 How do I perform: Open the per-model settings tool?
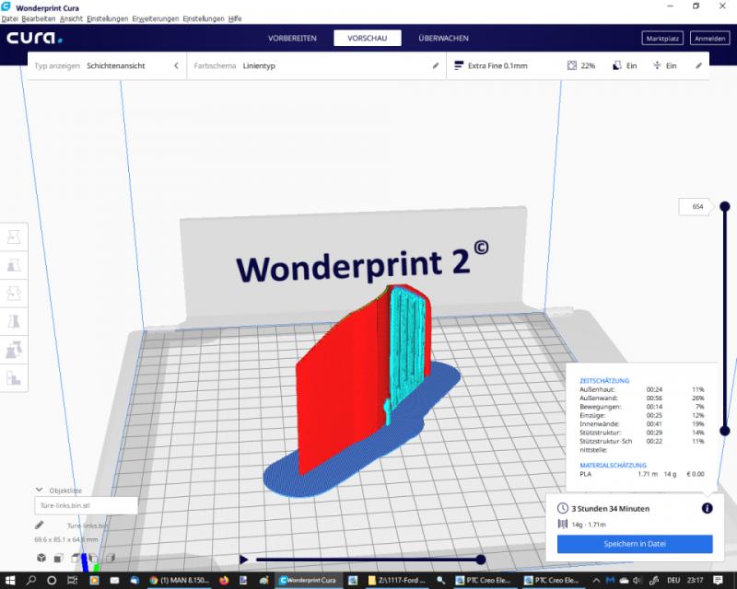14,350
